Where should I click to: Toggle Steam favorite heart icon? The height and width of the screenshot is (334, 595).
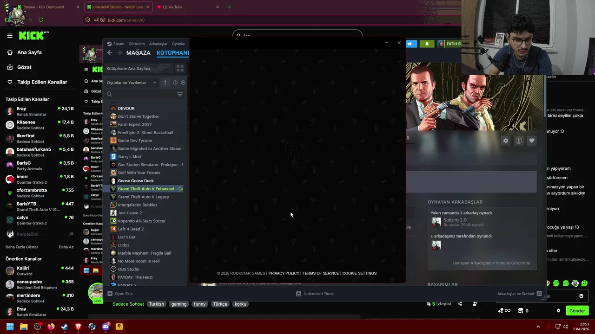[x=532, y=141]
